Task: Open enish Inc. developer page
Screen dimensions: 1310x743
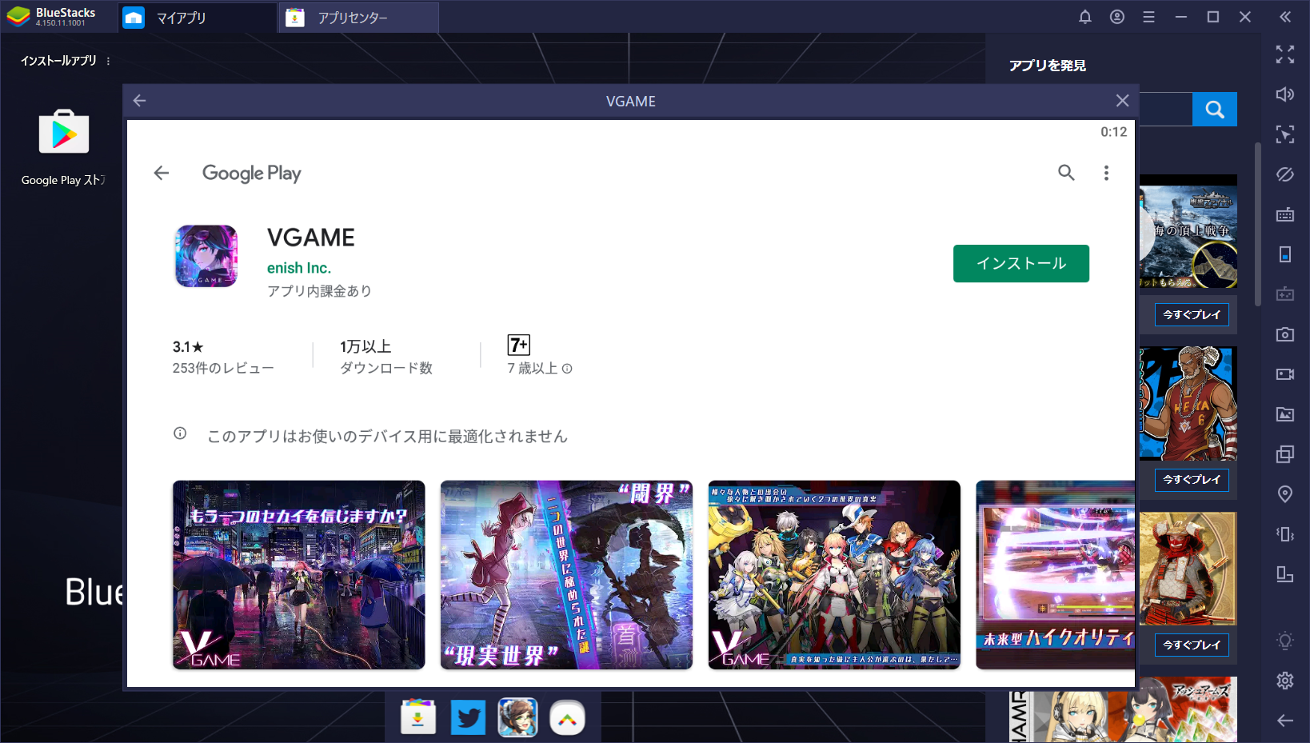Action: [x=298, y=268]
